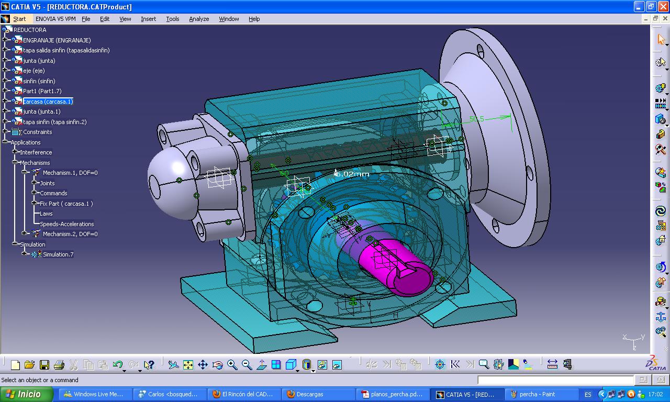Click the Measure Between ruler icon
670x402 pixels.
pos(552,364)
